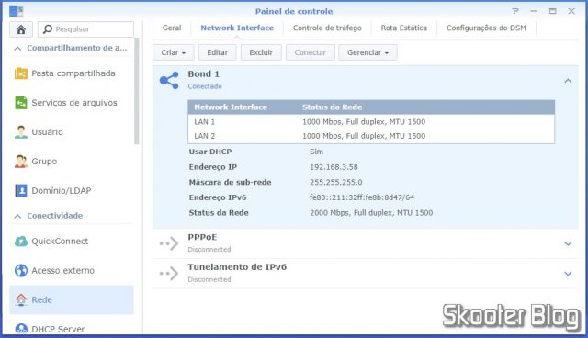Image resolution: width=588 pixels, height=338 pixels.
Task: Expand the PPPoE section chevron
Action: (x=568, y=243)
